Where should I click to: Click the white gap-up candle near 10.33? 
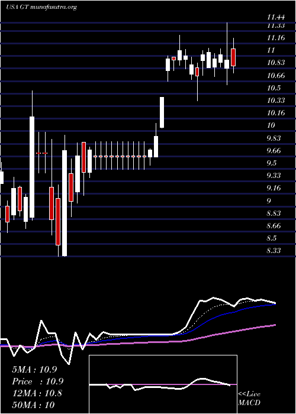162,112
